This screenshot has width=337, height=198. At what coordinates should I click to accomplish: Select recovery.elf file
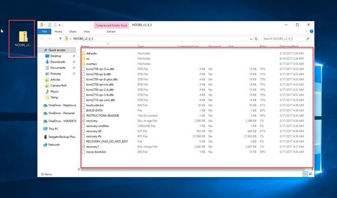click(94, 131)
